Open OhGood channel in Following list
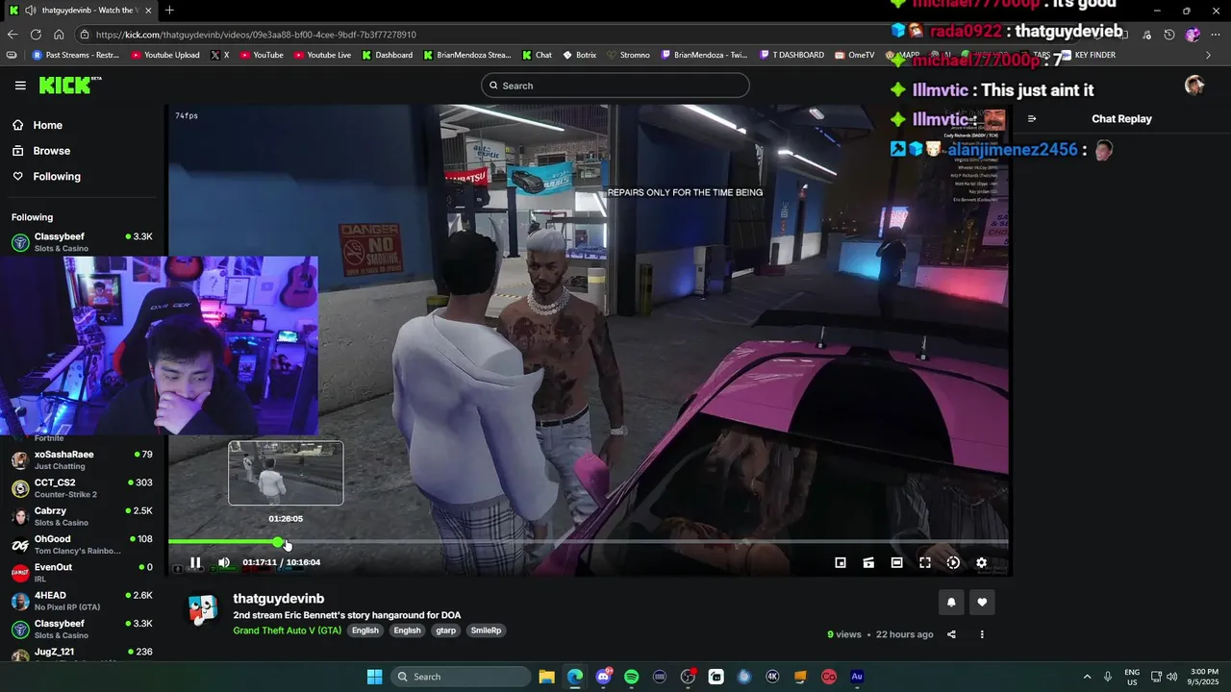The width and height of the screenshot is (1231, 692). [82, 544]
